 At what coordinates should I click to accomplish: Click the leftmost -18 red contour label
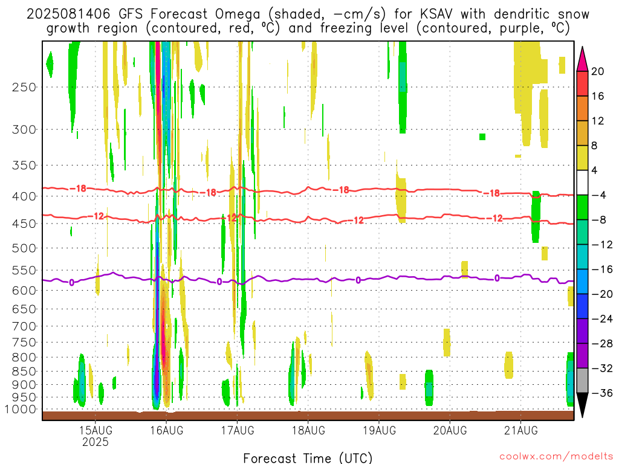[78, 188]
